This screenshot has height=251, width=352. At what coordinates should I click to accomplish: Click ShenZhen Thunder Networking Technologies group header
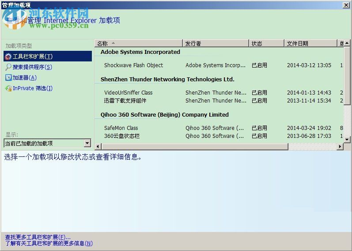(167, 80)
